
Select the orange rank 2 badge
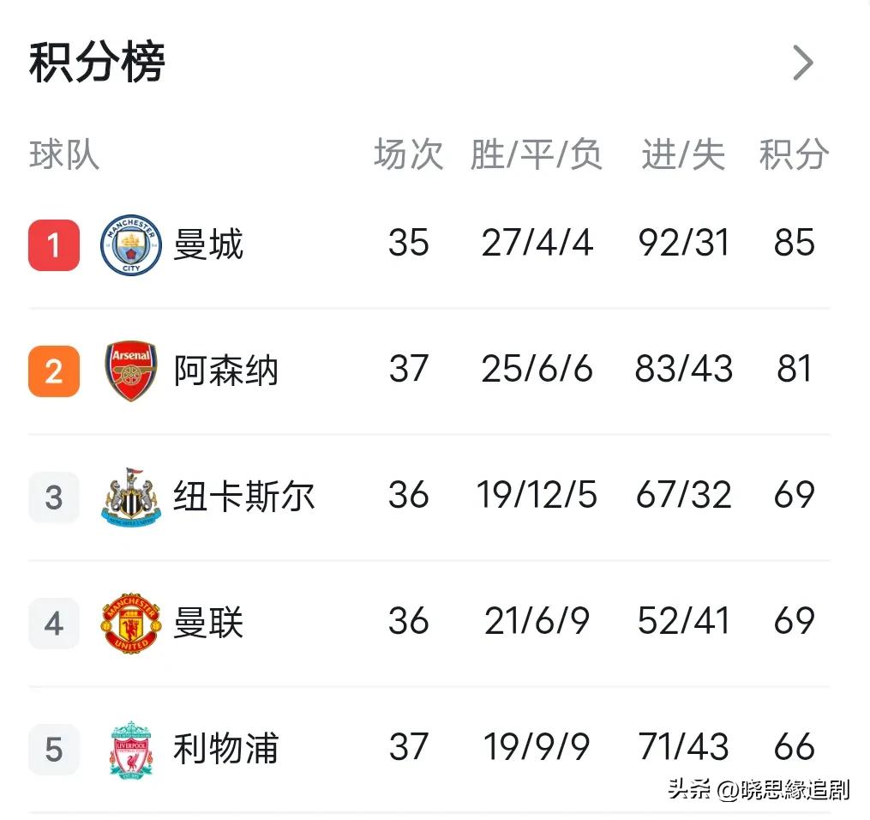53,371
